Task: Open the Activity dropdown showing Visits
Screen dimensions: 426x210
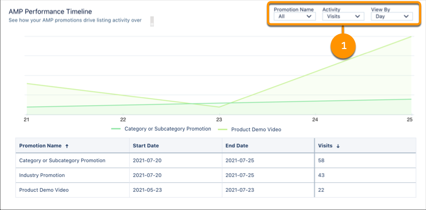Action: (343, 17)
